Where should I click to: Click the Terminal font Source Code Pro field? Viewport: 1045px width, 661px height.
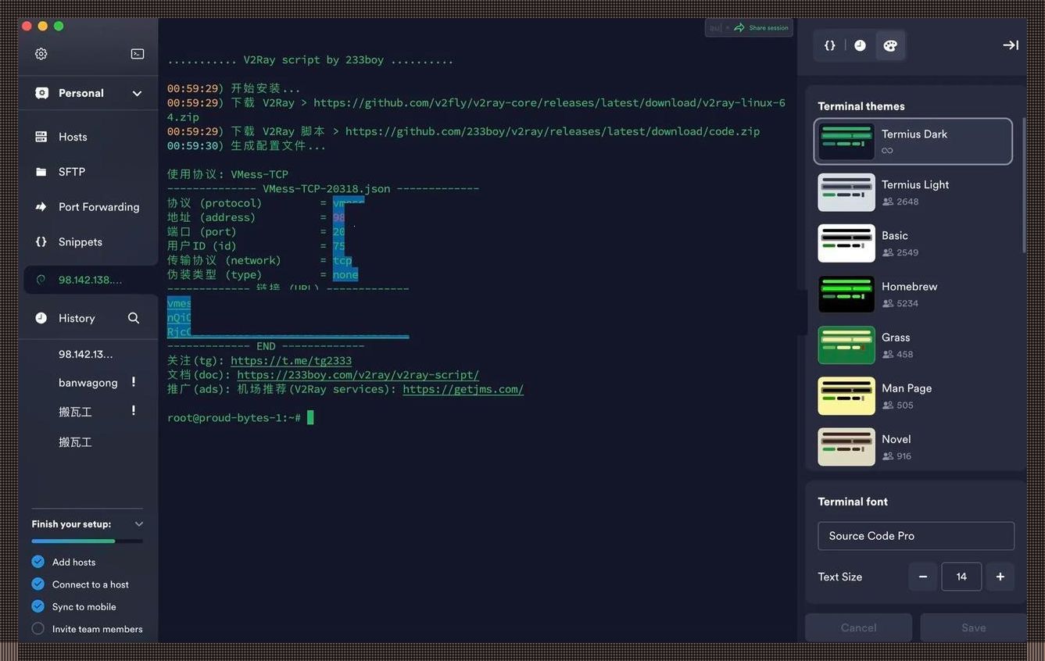[x=916, y=536]
